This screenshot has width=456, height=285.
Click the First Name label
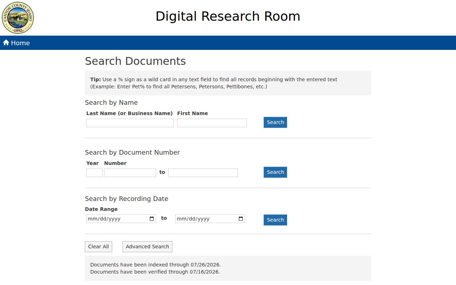(x=192, y=113)
